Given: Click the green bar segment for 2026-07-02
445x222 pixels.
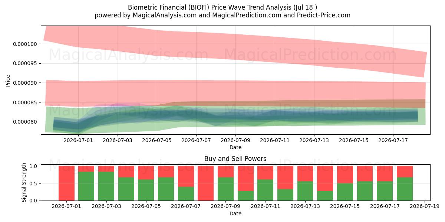Looking at the screenshot, I should click(86, 186).
